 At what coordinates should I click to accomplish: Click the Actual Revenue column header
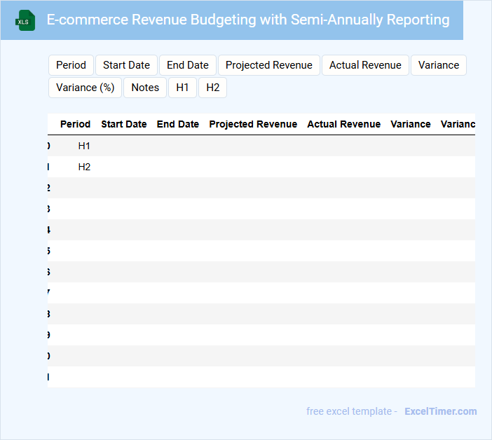343,124
